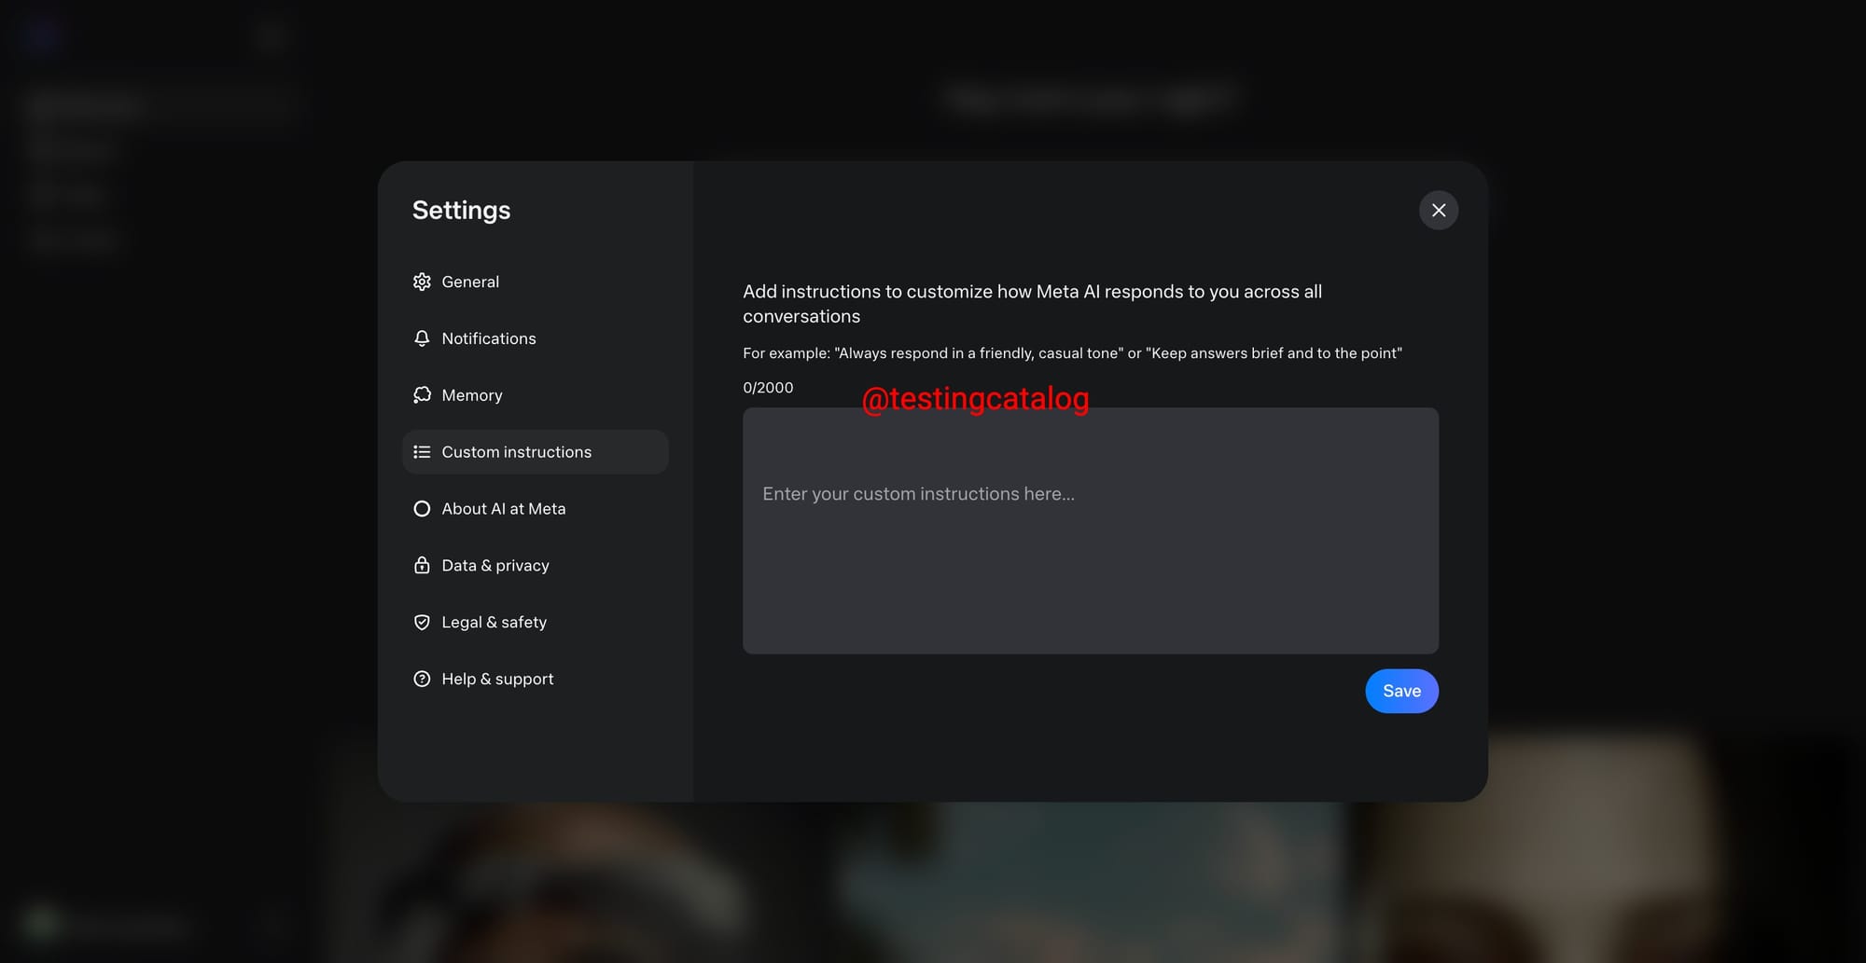Open the Help & support label
1866x963 pixels.
tap(497, 680)
